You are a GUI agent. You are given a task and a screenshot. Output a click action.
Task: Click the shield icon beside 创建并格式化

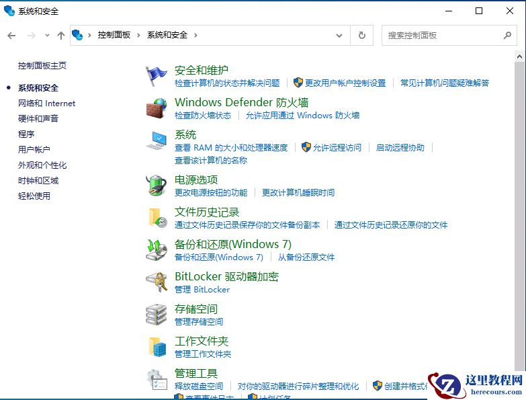click(x=378, y=386)
